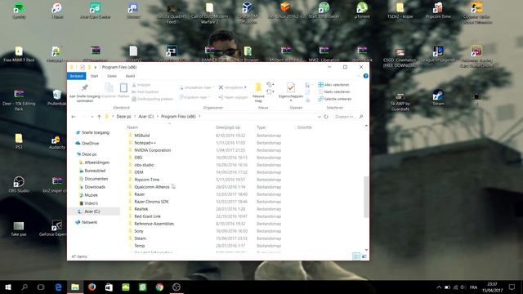The width and height of the screenshot is (523, 294).
Task: Open the Verwijderen dropdown arrow
Action: coord(245,87)
